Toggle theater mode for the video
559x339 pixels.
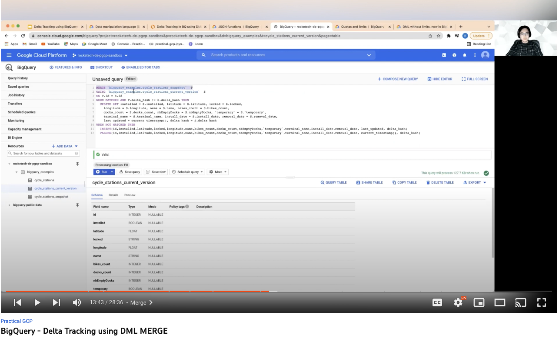500,302
